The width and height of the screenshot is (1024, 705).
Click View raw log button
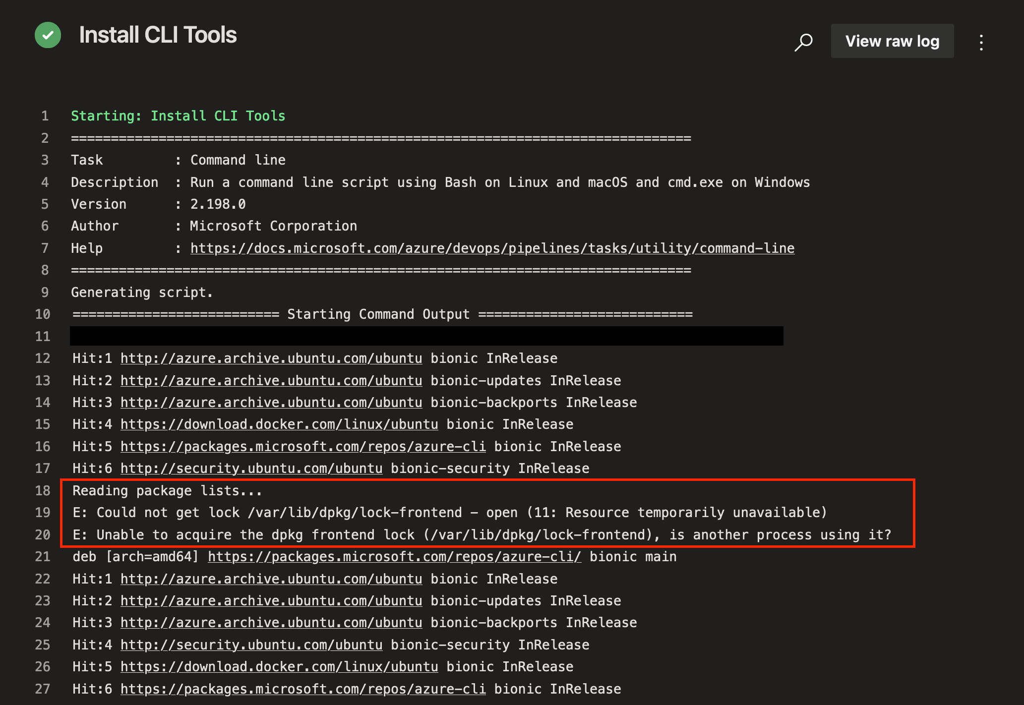892,41
